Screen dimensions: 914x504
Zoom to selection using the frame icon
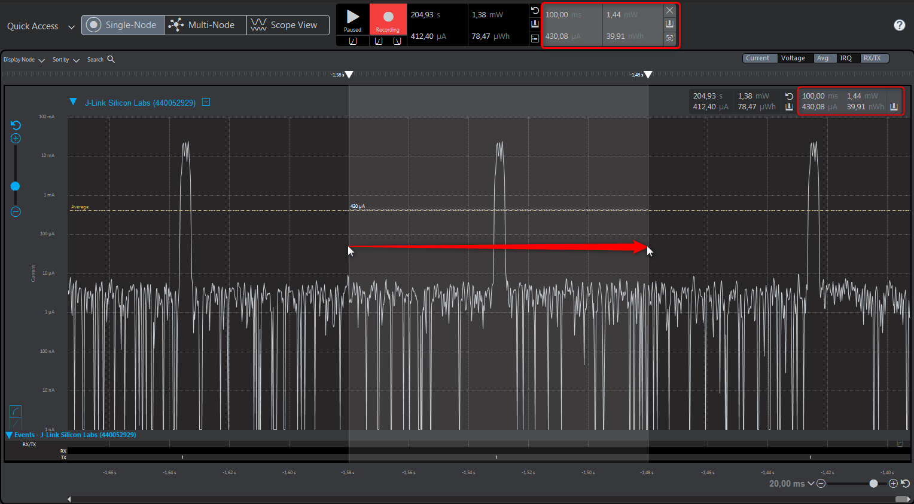click(x=670, y=38)
